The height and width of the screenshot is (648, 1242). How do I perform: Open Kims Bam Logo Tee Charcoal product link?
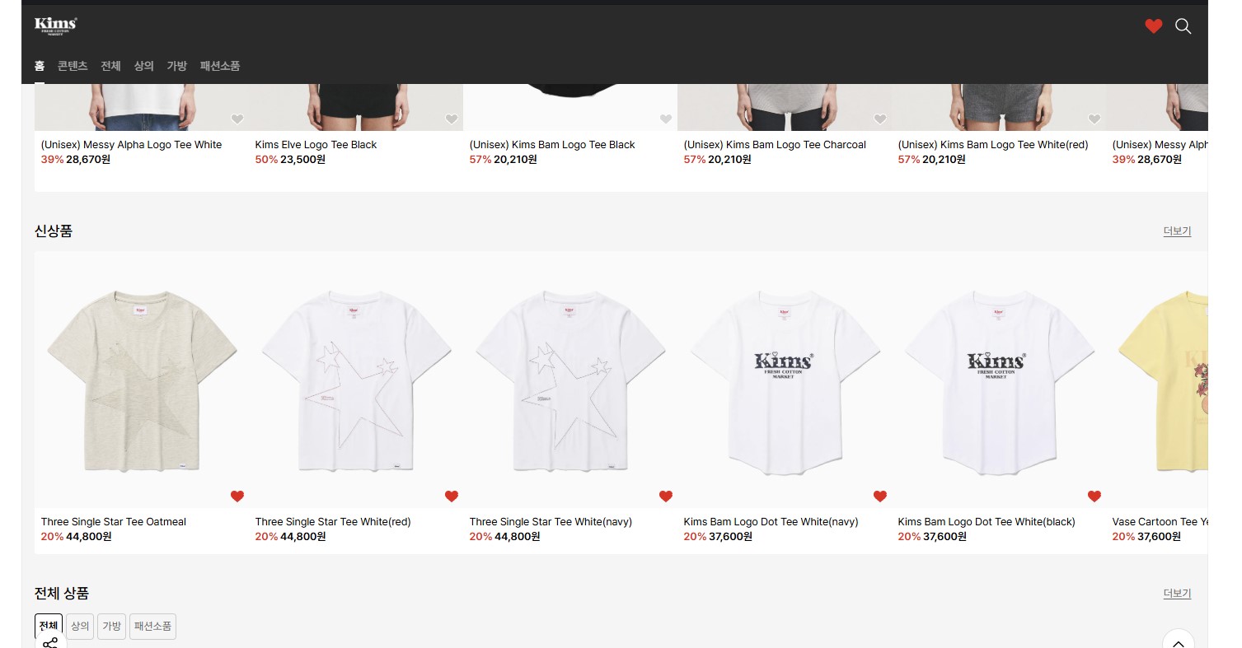(775, 145)
